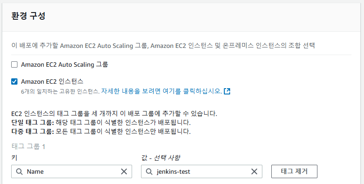This screenshot has width=364, height=184.
Task: Focus the 키 input containing Name
Action: click(72, 171)
